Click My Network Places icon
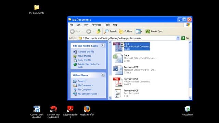 coord(75,94)
